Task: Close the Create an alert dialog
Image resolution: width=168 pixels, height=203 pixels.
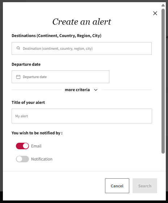Action: pyautogui.click(x=155, y=13)
